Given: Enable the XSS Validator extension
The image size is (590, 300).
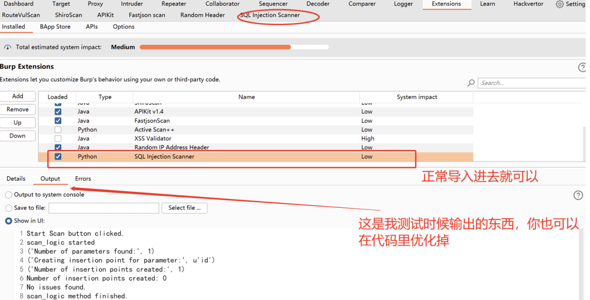Looking at the screenshot, I should (58, 139).
